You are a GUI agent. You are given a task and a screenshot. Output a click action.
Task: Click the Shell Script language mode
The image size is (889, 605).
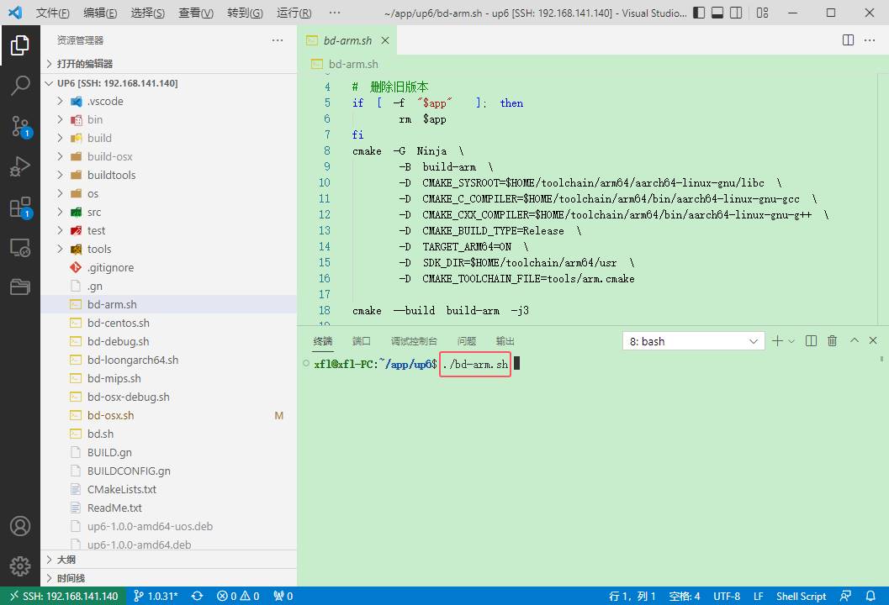tap(801, 596)
